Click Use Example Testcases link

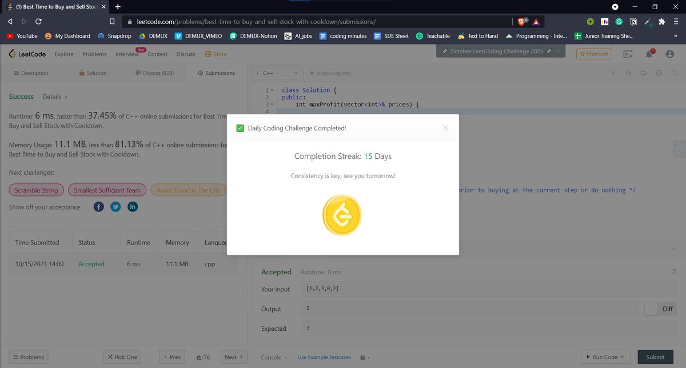[324, 357]
